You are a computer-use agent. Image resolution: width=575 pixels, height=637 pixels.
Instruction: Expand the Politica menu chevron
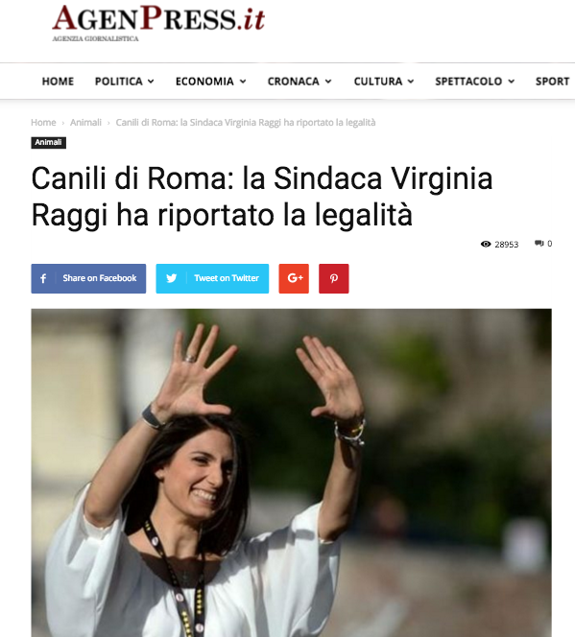tap(151, 82)
